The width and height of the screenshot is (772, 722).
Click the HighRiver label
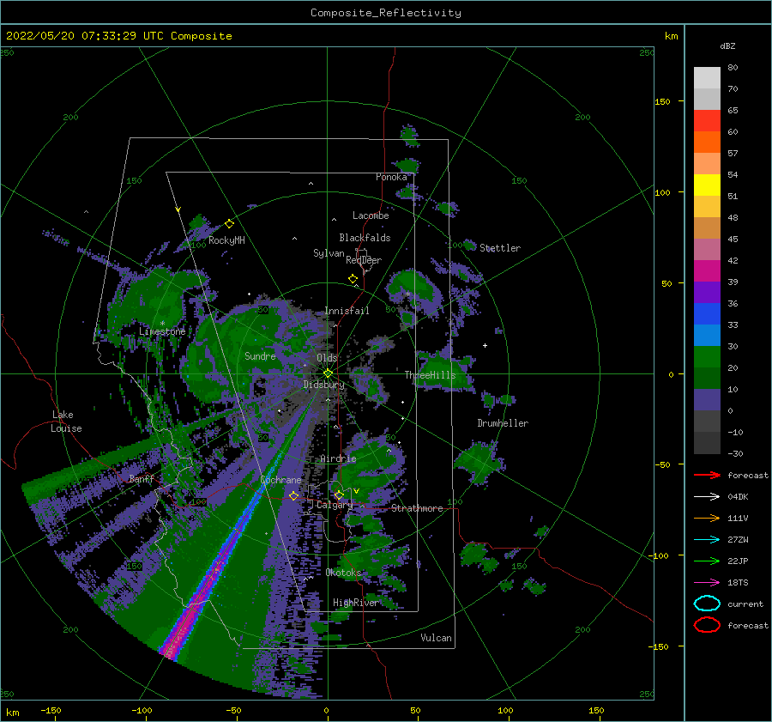pyautogui.click(x=356, y=603)
